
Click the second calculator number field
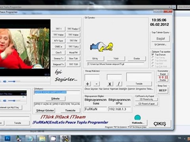pos(114,77)
